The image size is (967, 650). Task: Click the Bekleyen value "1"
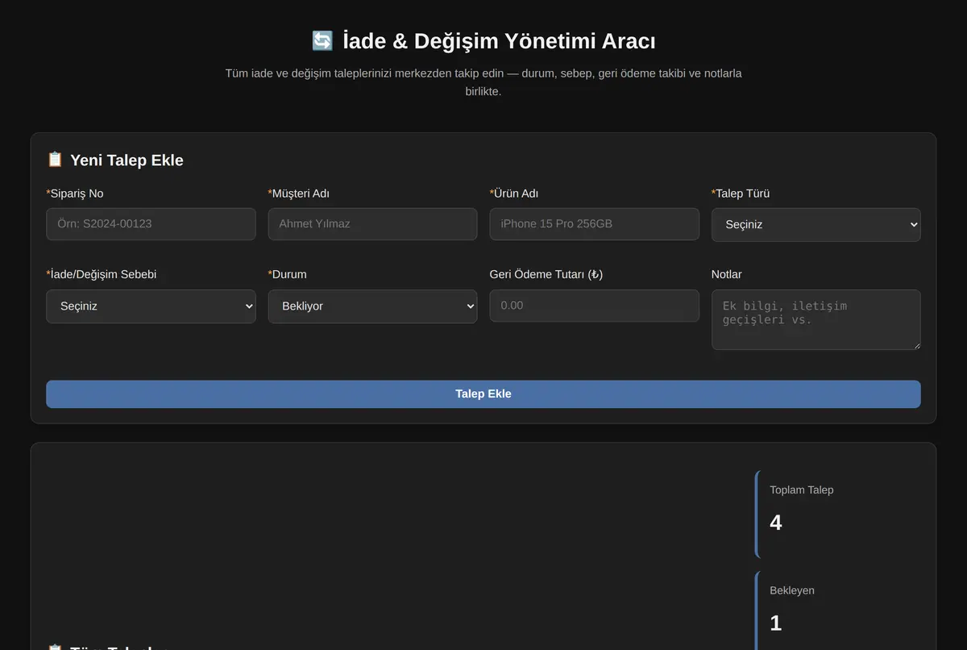click(x=776, y=623)
